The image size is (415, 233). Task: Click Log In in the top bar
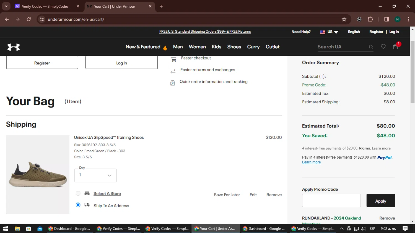[x=394, y=32]
